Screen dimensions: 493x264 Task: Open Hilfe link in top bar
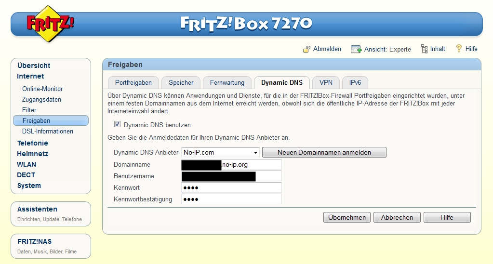click(x=471, y=49)
